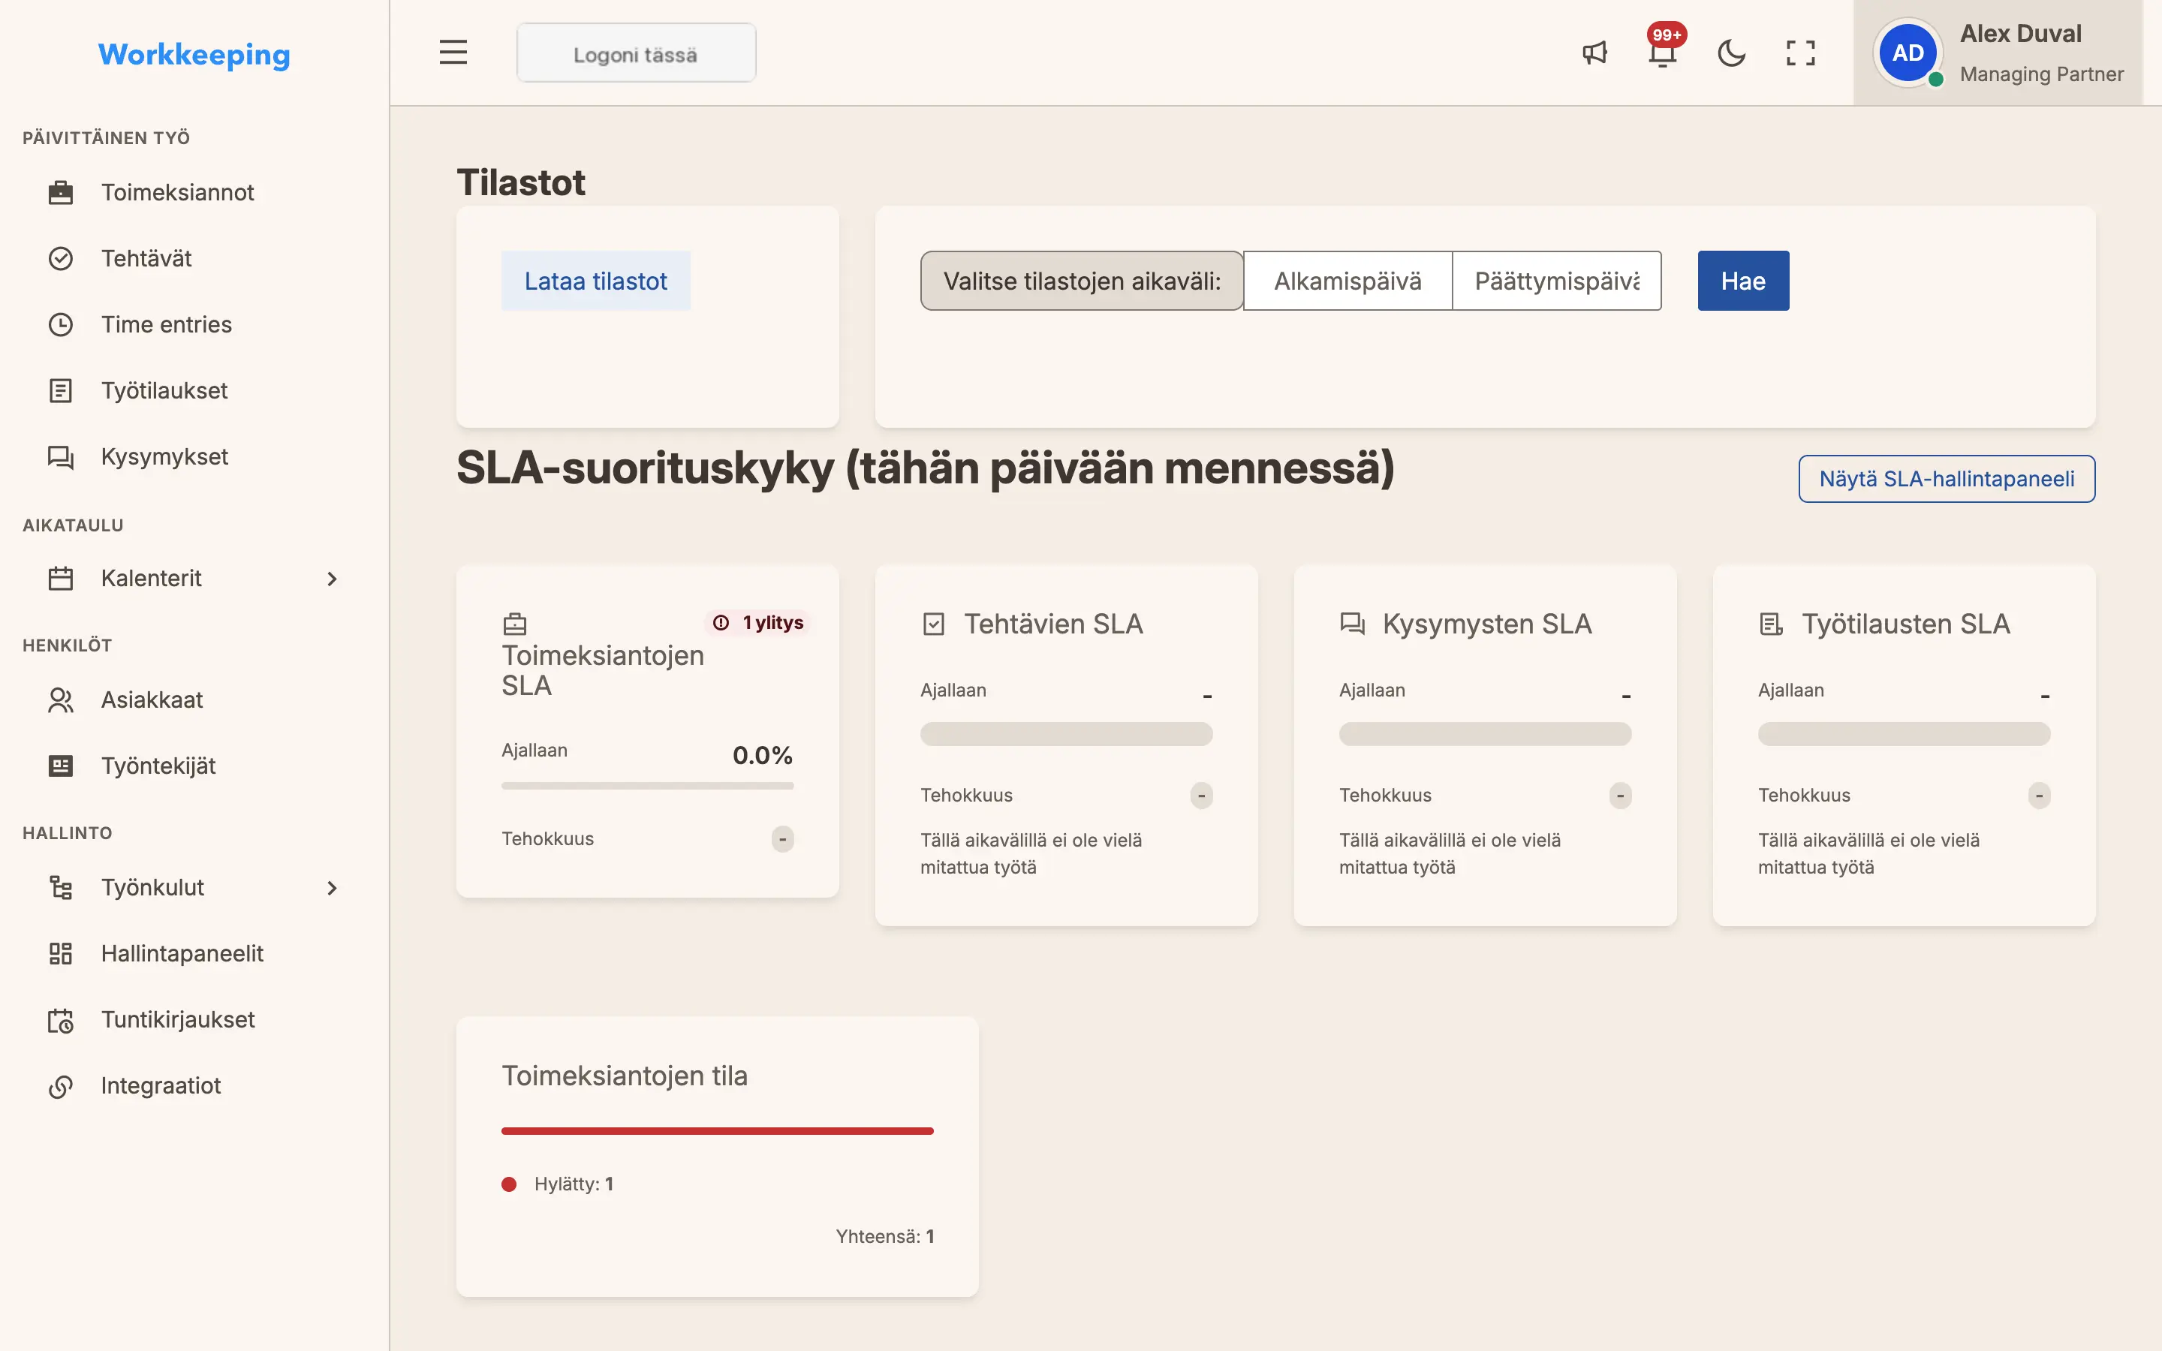2162x1351 pixels.
Task: Click the Hallintapaneelit dashboard grid icon
Action: coord(61,953)
